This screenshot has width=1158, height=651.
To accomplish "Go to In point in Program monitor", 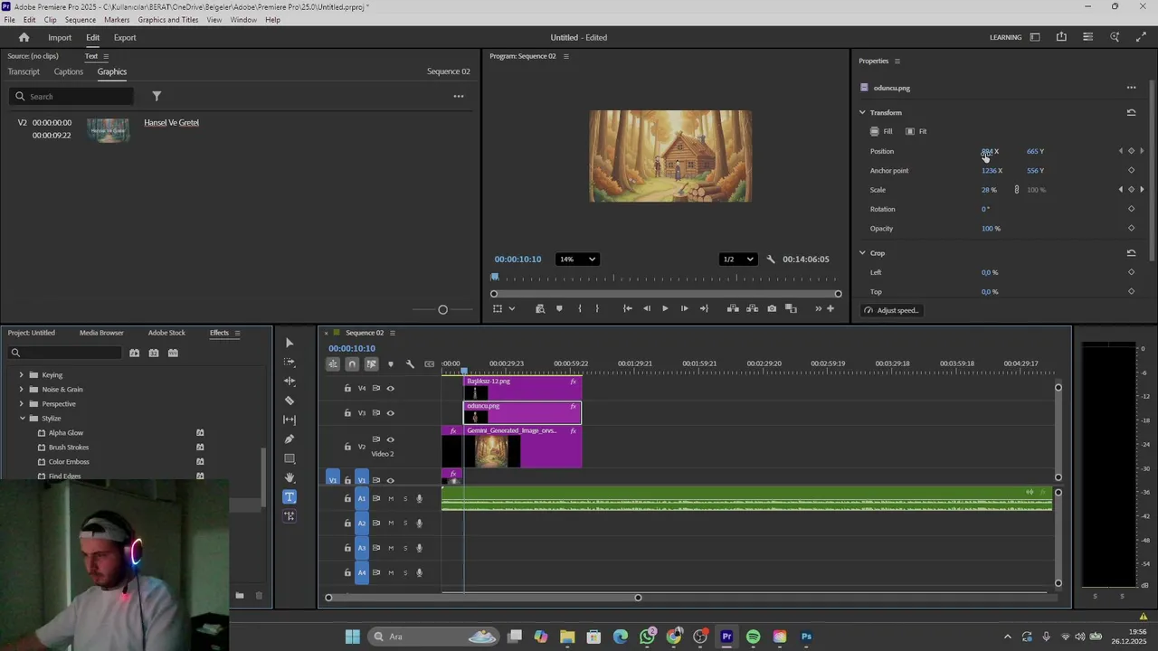I will tap(627, 309).
